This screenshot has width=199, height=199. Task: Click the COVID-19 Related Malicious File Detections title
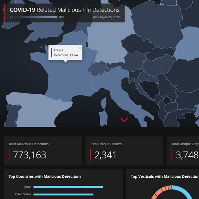click(65, 10)
